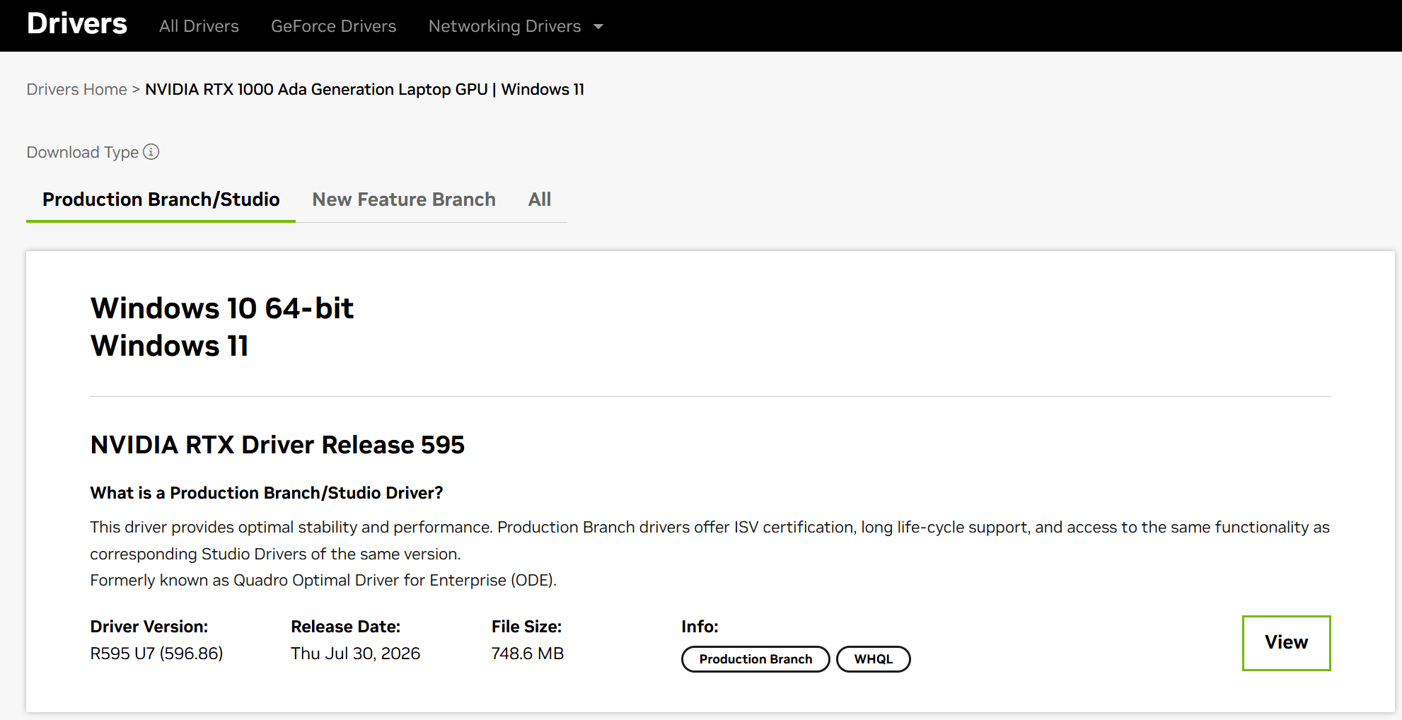Click the Windows 10 64-bit heading
Screen dimensions: 1402x720
point(222,308)
